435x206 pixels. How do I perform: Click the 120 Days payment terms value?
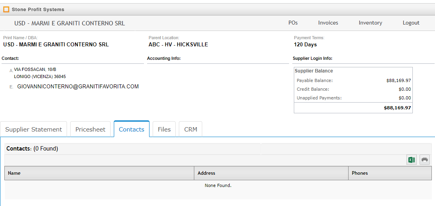[305, 44]
